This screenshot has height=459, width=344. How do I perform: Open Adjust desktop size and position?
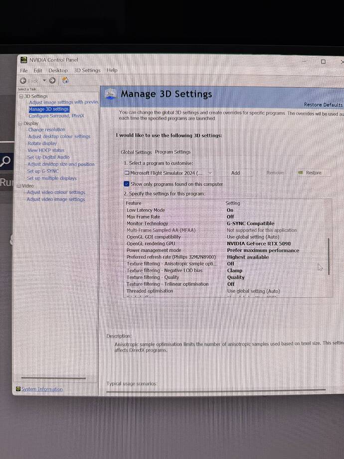point(61,164)
